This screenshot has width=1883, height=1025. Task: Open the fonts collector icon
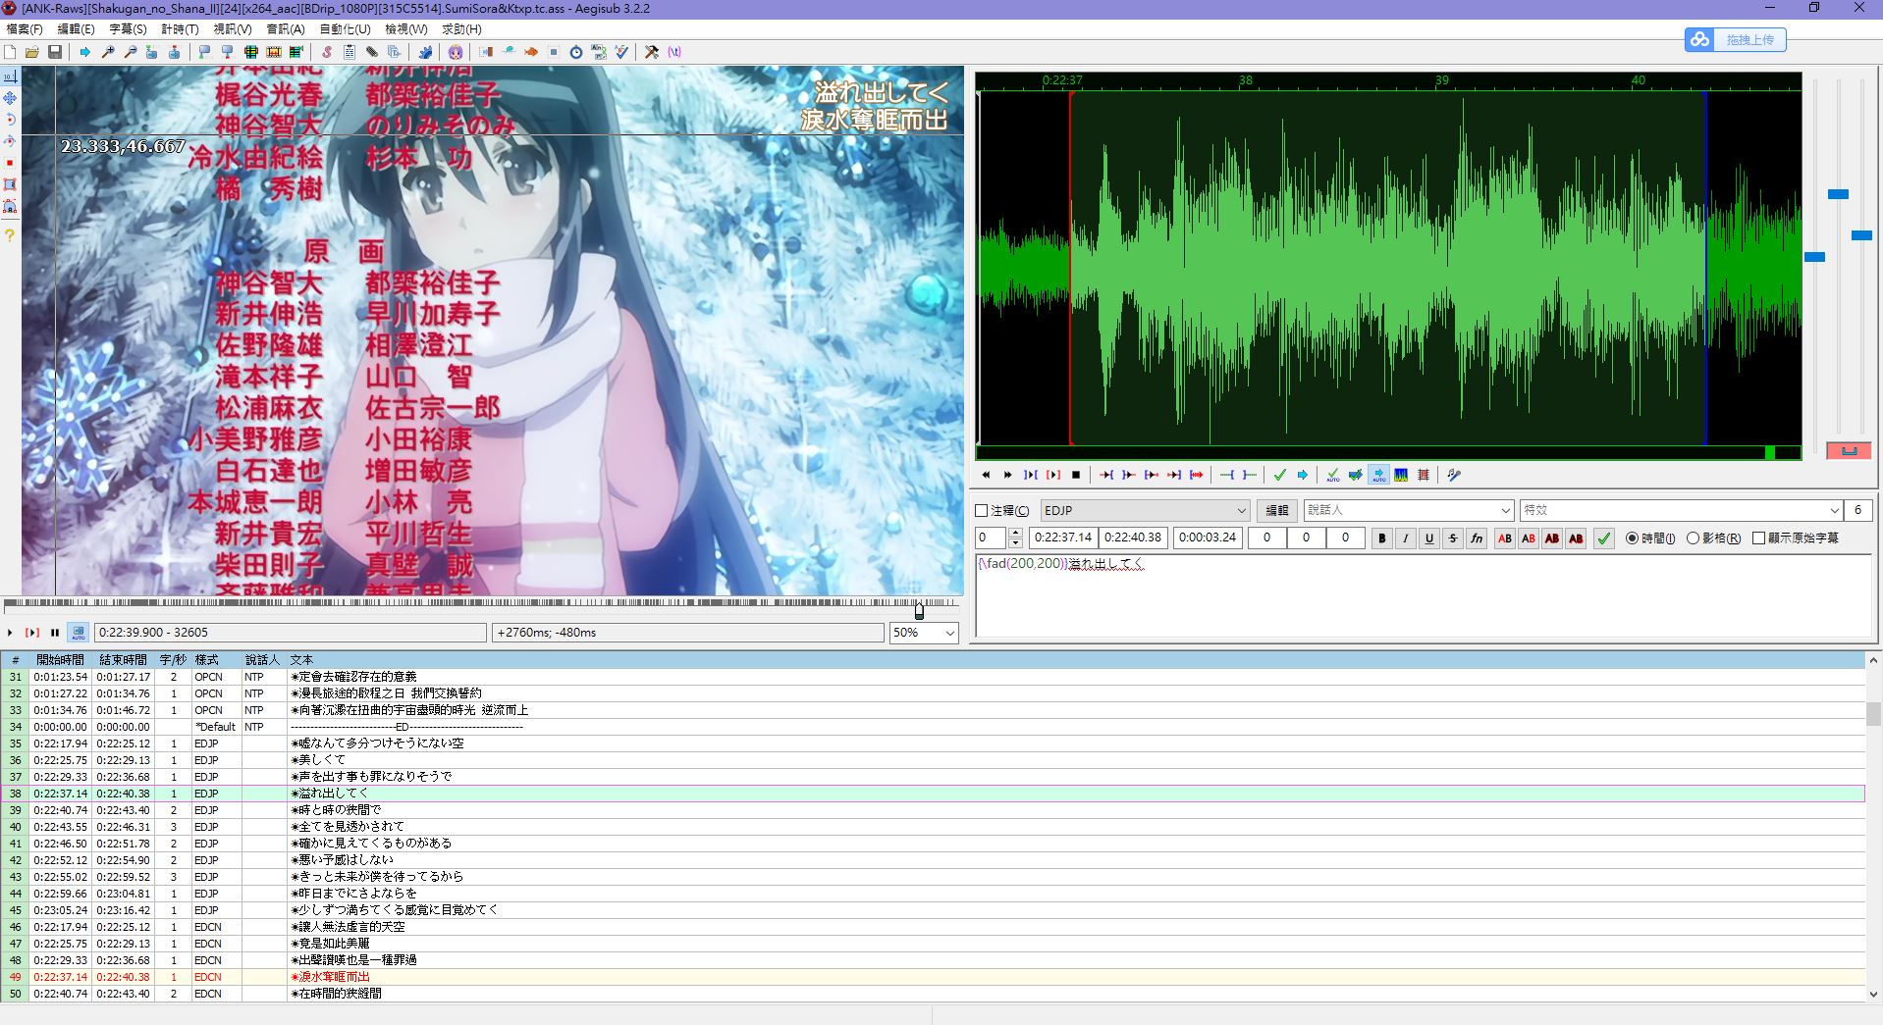pos(394,52)
